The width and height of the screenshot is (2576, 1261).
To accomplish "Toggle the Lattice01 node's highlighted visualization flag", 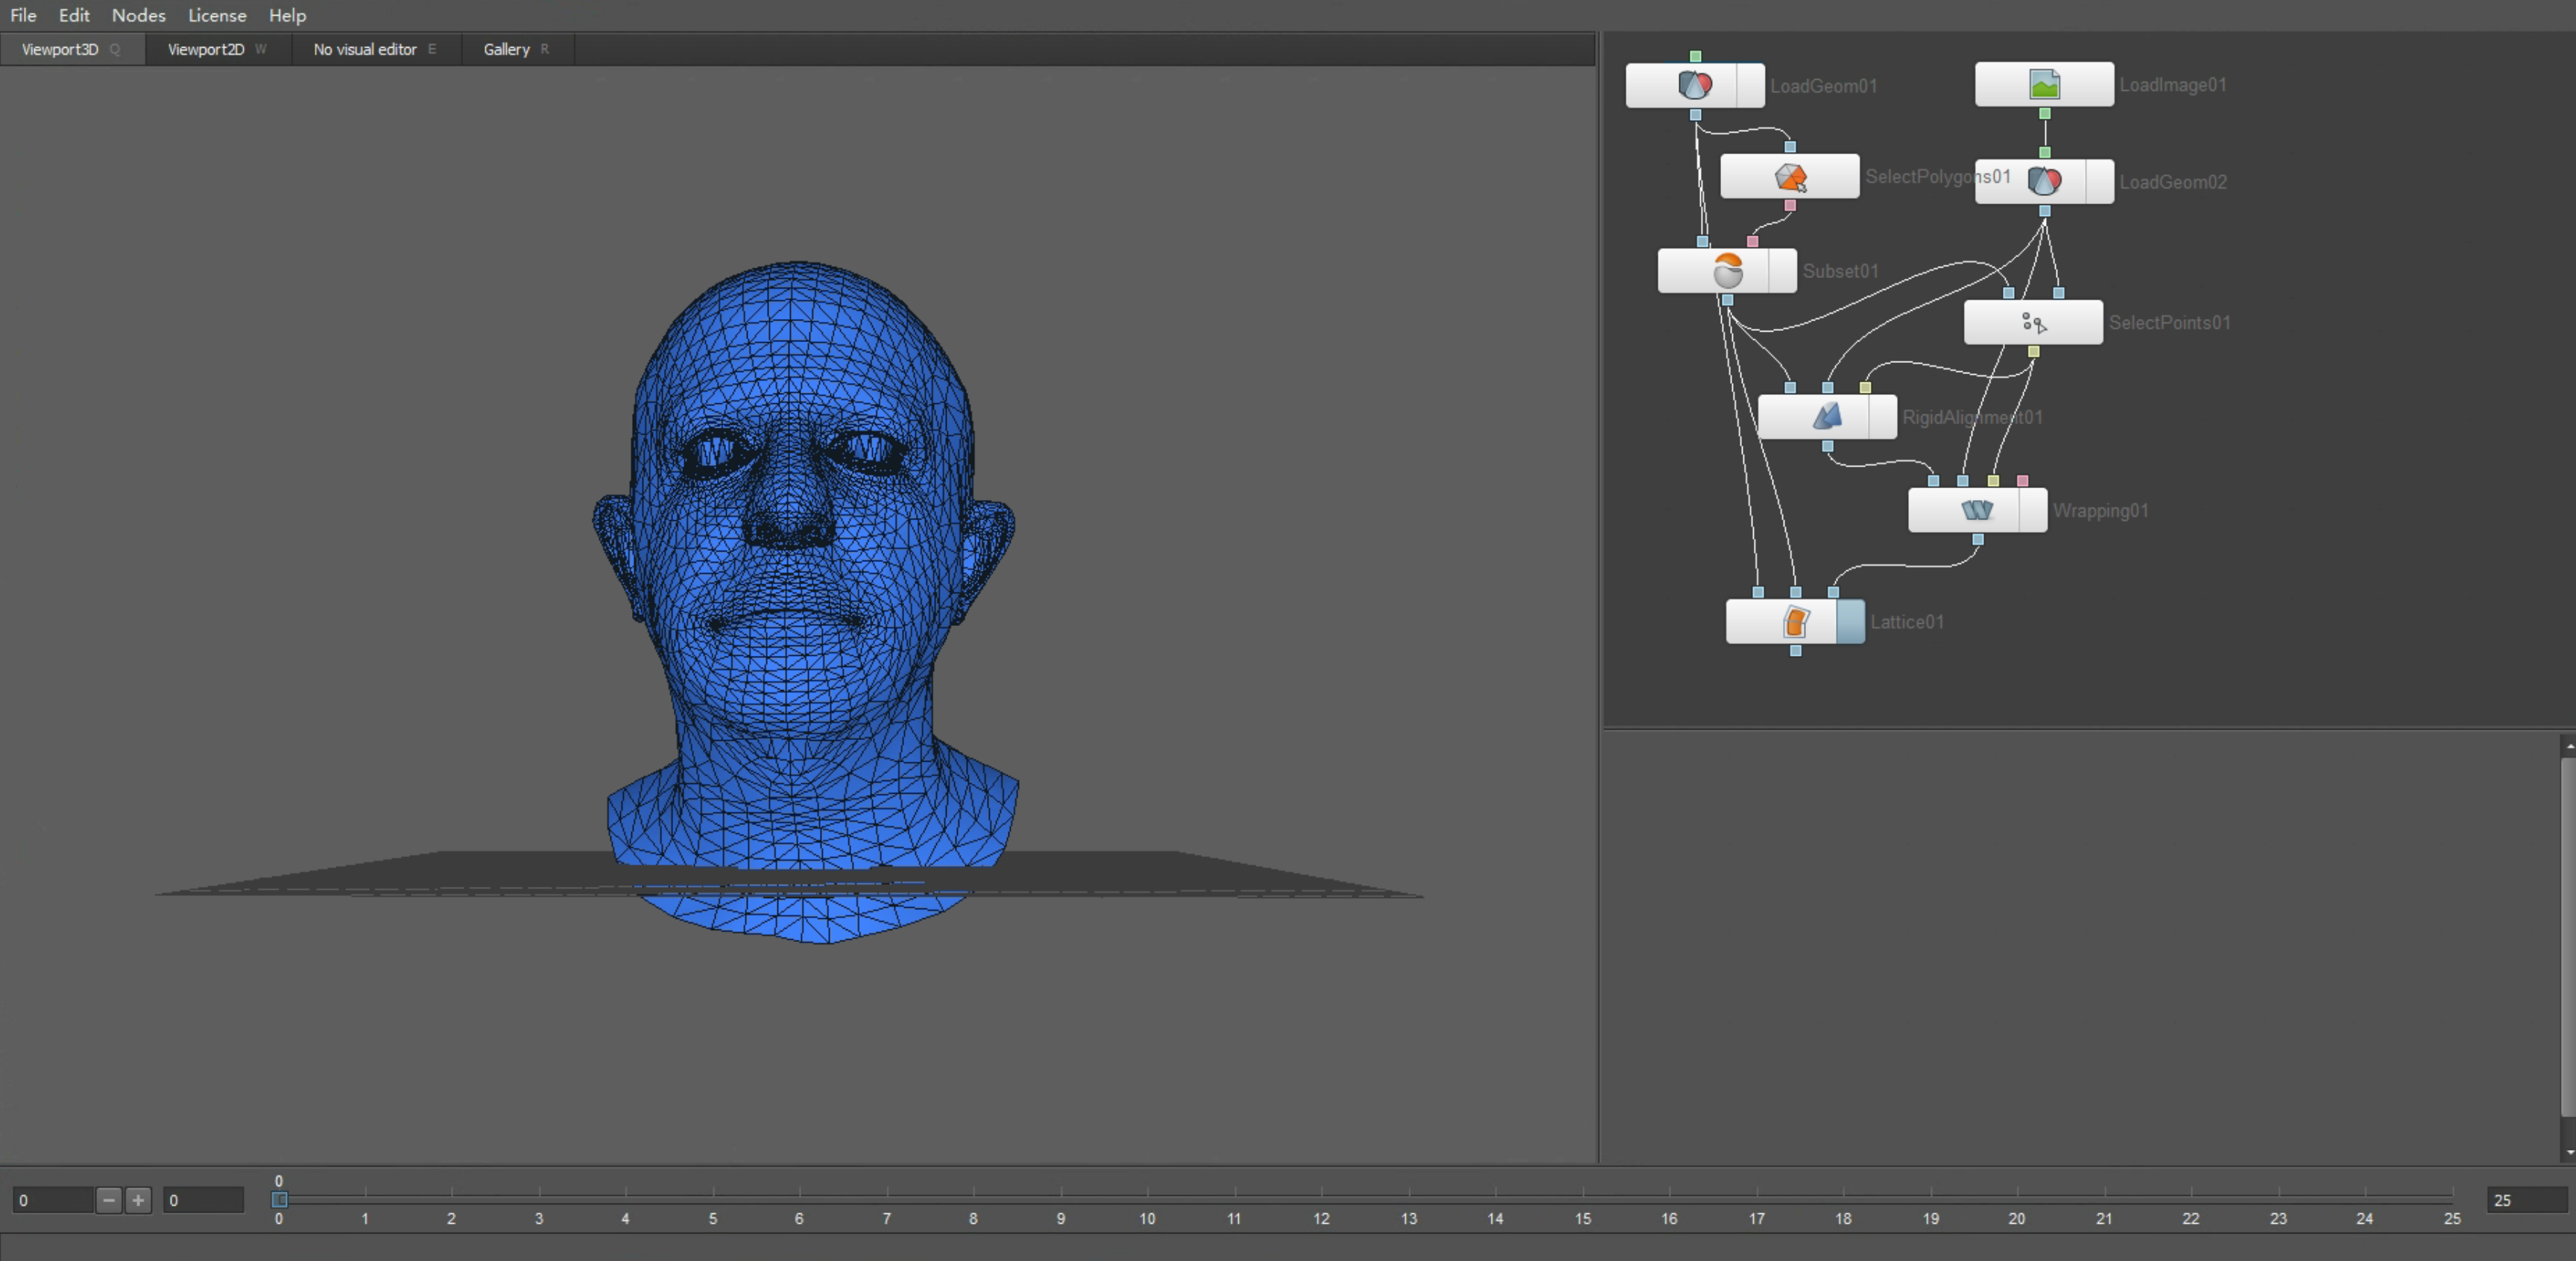I will click(x=1851, y=622).
